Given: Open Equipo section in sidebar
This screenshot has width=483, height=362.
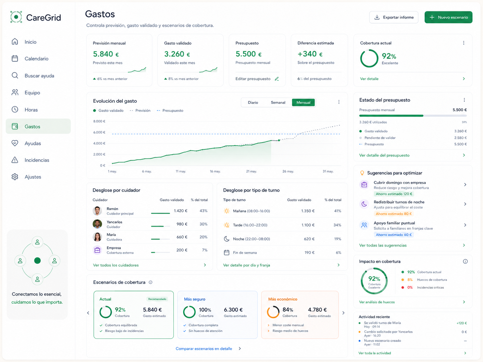Looking at the screenshot, I should pyautogui.click(x=38, y=92).
